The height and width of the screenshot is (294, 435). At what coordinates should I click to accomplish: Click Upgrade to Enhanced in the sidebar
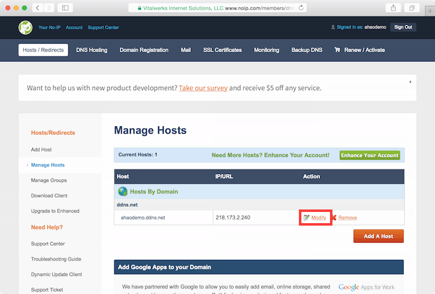click(x=55, y=211)
